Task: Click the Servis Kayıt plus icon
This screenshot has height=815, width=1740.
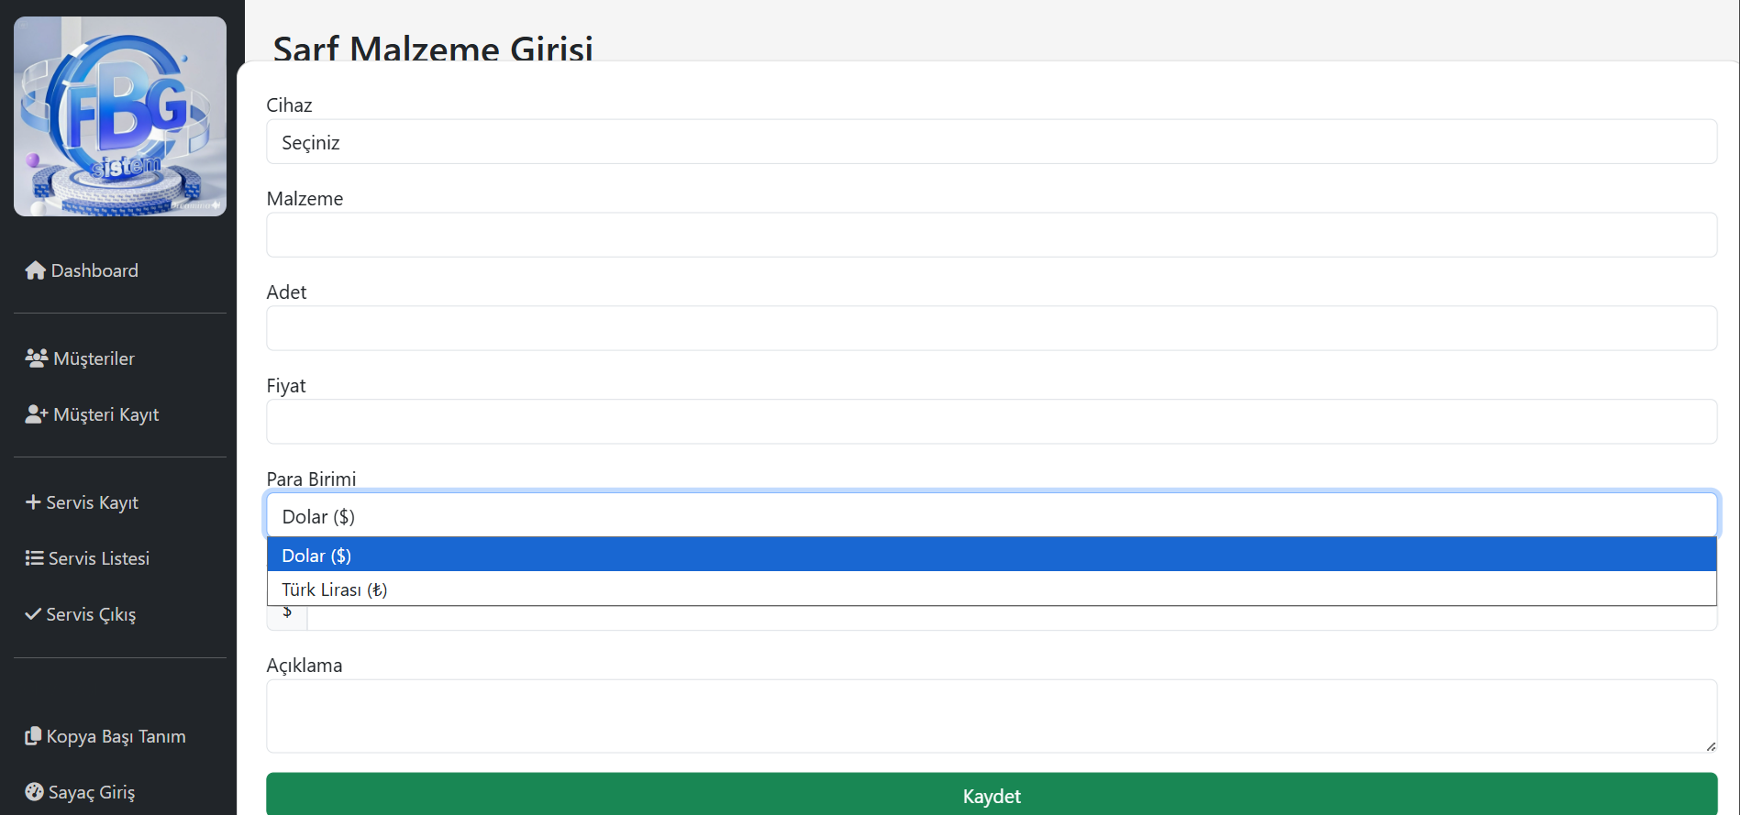Action: [33, 502]
